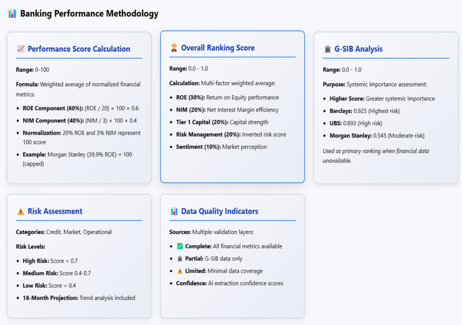The height and width of the screenshot is (325, 462).
Task: Click the 18-Month Projection bullet item
Action: click(x=79, y=298)
